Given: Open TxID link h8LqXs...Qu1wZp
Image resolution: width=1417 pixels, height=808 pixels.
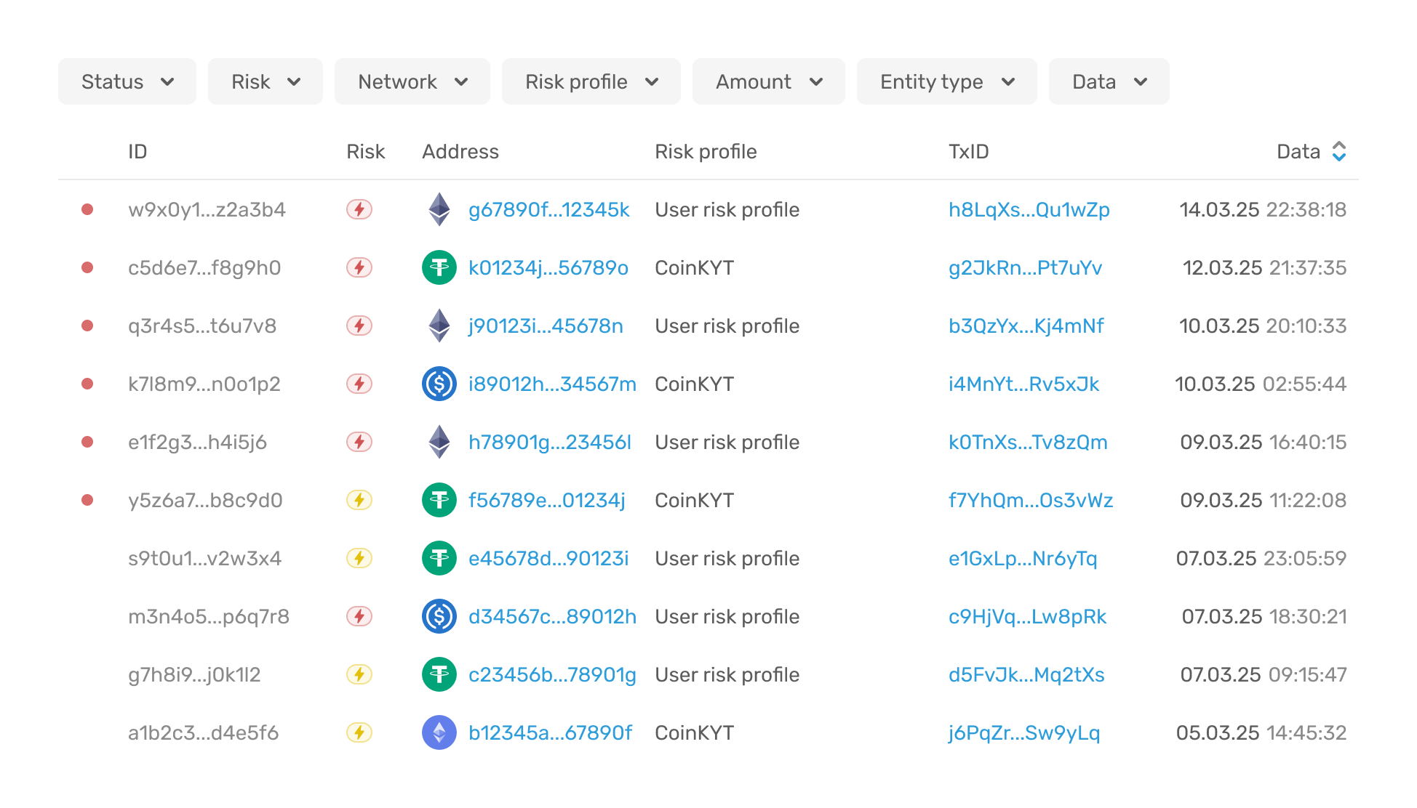Looking at the screenshot, I should [1029, 209].
